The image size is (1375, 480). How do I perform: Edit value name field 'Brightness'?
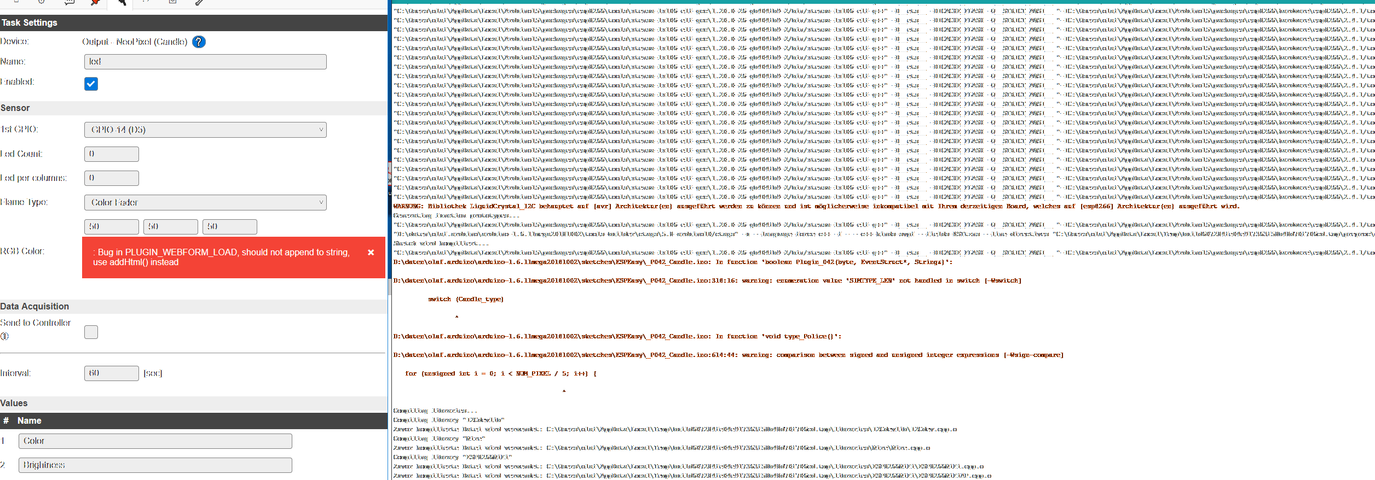(155, 465)
